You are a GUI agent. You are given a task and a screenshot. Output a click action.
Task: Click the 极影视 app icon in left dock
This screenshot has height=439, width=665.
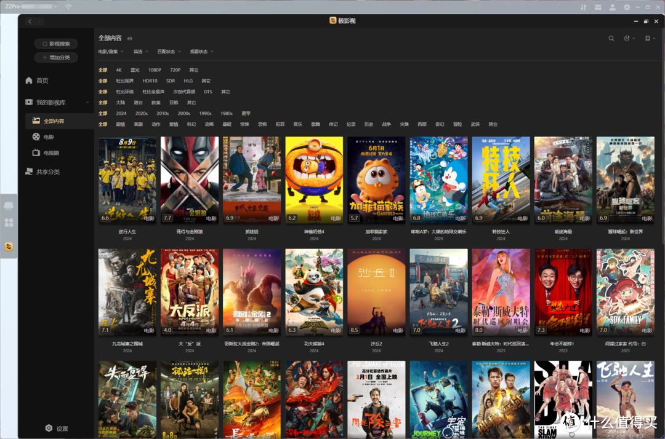point(9,247)
